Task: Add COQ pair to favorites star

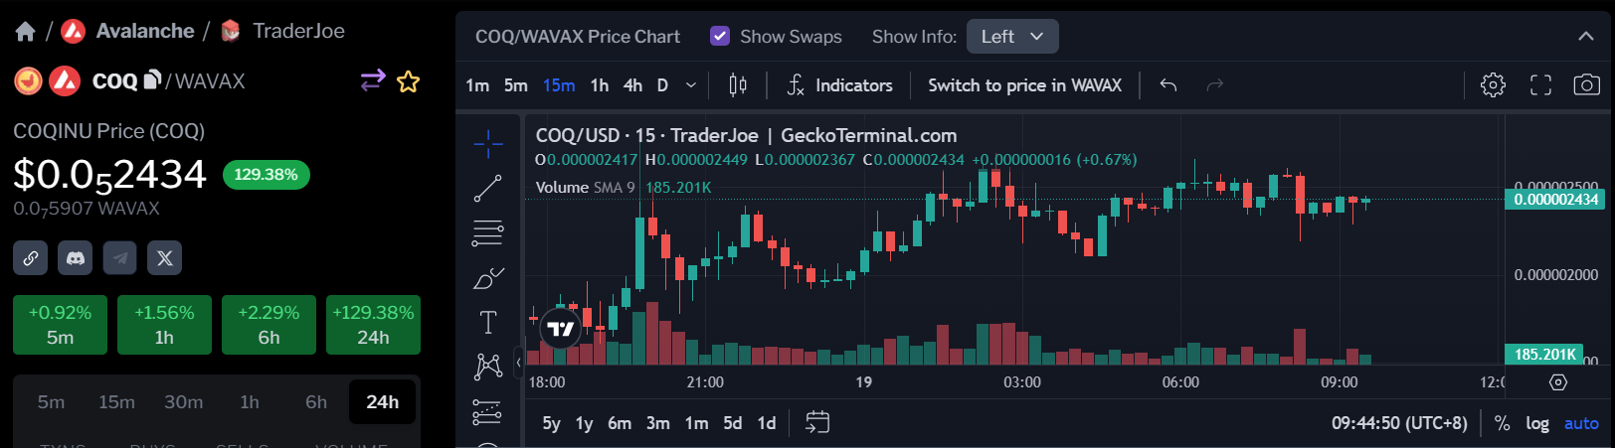Action: coord(408,81)
